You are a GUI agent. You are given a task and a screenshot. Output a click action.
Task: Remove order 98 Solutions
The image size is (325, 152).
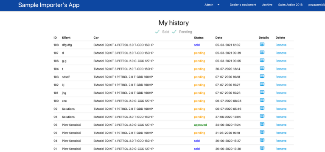tap(281, 117)
